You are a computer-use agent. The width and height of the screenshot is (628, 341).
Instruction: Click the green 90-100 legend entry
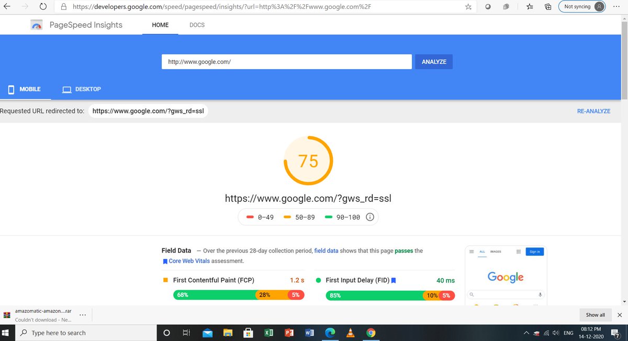pyautogui.click(x=342, y=217)
